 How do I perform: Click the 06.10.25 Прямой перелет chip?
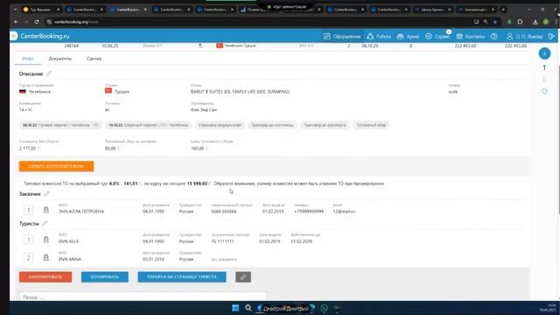point(60,125)
